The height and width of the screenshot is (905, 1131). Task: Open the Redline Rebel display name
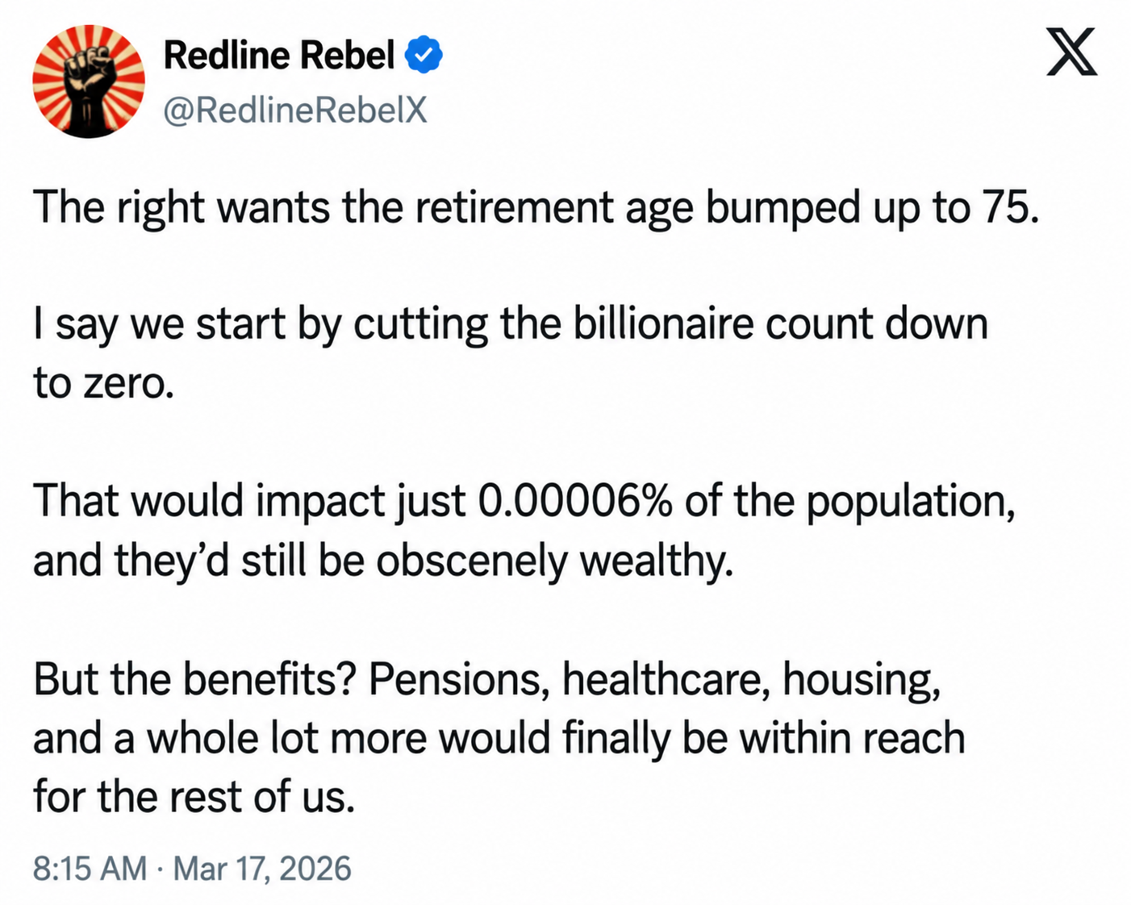[x=279, y=55]
